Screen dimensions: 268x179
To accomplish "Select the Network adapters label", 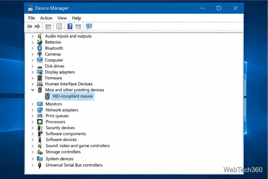I will pyautogui.click(x=62, y=110).
